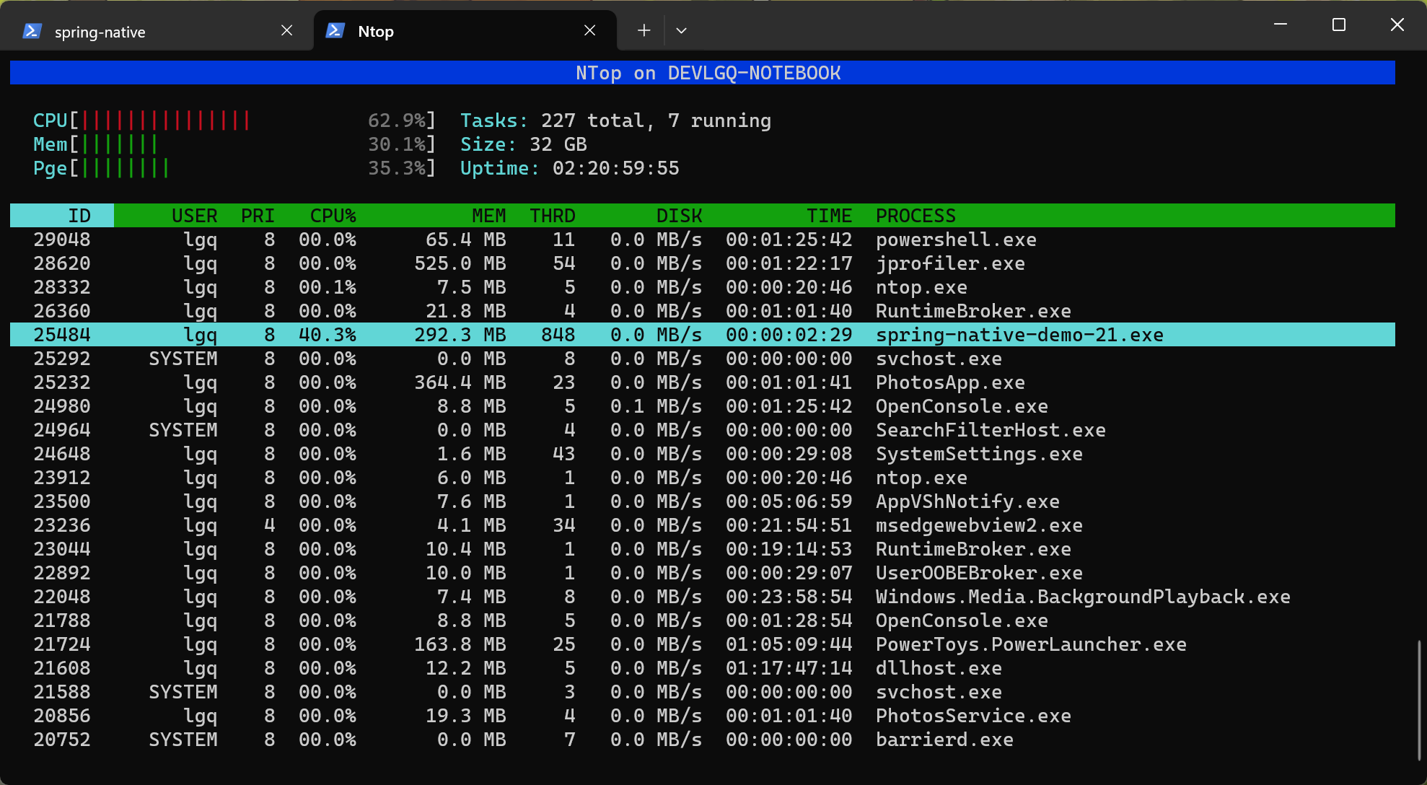This screenshot has width=1427, height=785.
Task: Click the 848 thread count cell
Action: click(558, 335)
